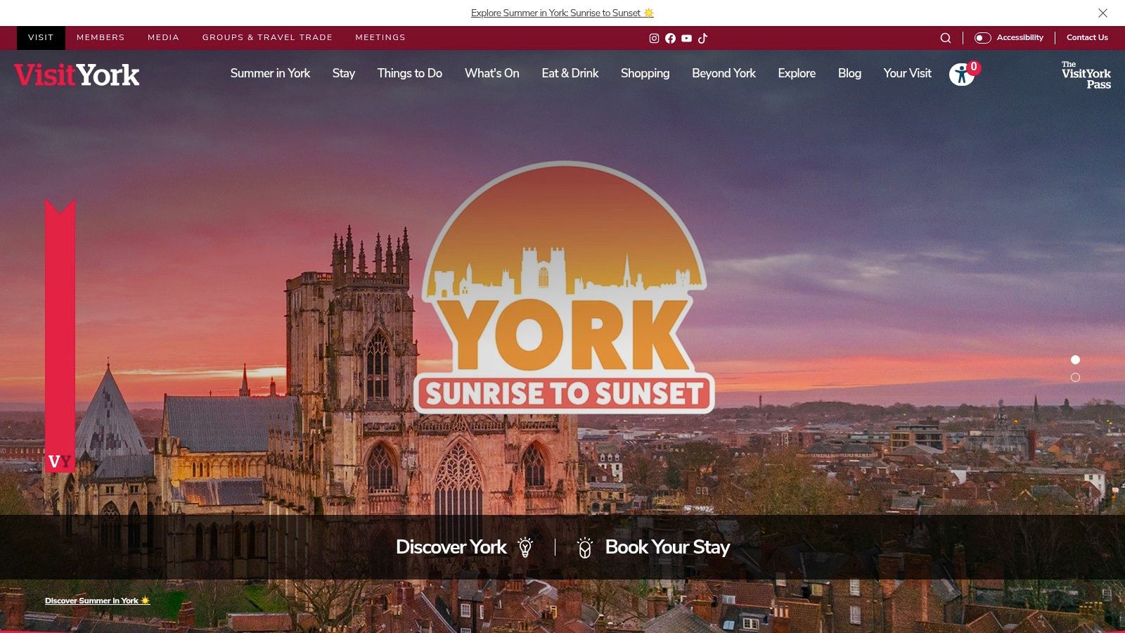The height and width of the screenshot is (633, 1125).
Task: Click the red VY ribbon bookmark
Action: (60, 335)
